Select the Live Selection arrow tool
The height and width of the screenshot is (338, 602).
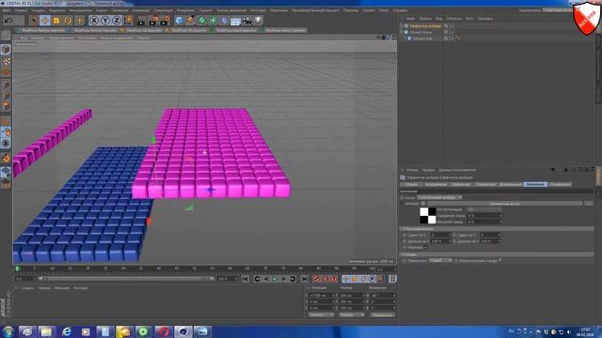point(34,20)
